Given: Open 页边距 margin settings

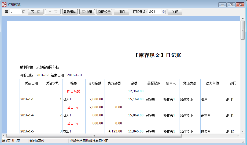Looking at the screenshot, I should [87, 12].
